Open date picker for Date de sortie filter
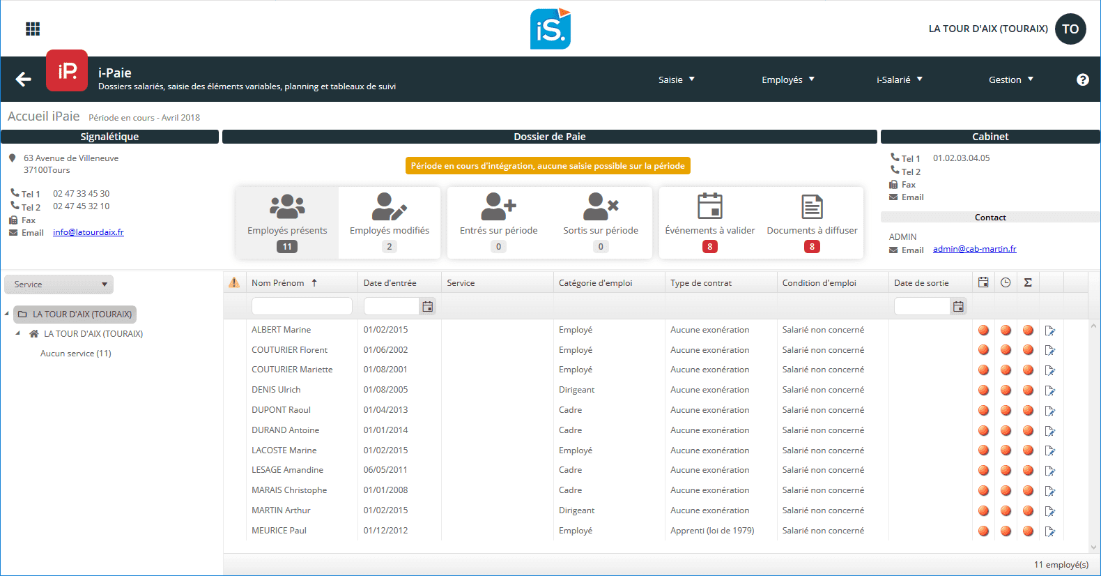The height and width of the screenshot is (576, 1101). coord(959,306)
